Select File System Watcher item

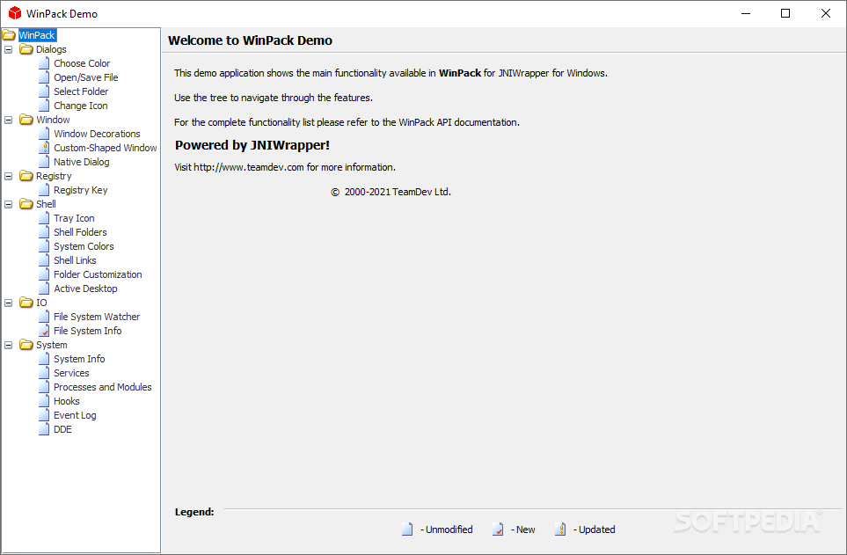point(97,316)
